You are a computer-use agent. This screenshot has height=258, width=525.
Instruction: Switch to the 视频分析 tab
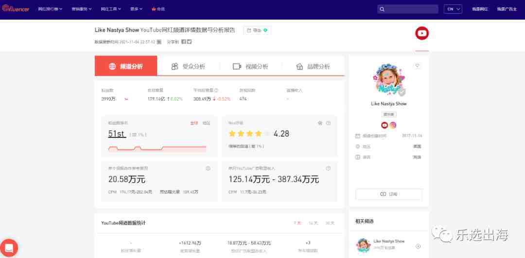250,66
